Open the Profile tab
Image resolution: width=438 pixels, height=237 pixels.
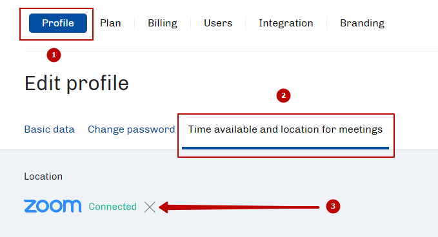(58, 23)
